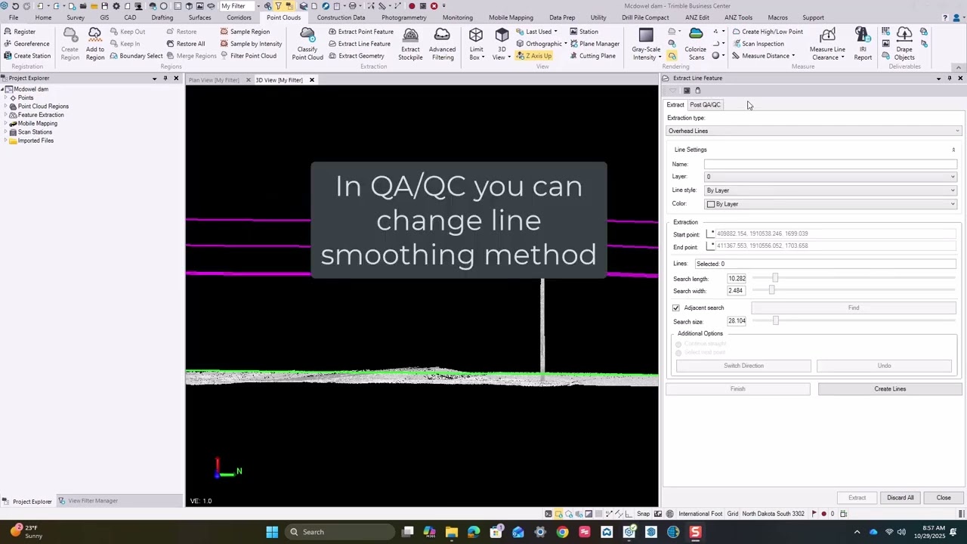Open the Line style dropdown
The image size is (967, 544).
[x=830, y=190]
